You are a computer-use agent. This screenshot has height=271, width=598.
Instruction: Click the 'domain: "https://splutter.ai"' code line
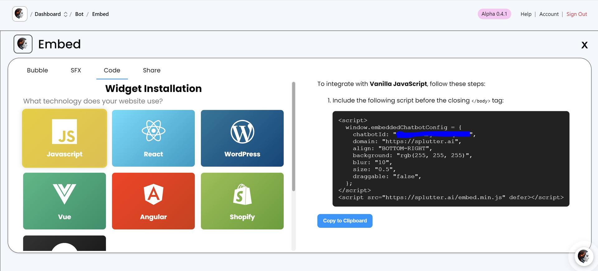click(x=407, y=141)
